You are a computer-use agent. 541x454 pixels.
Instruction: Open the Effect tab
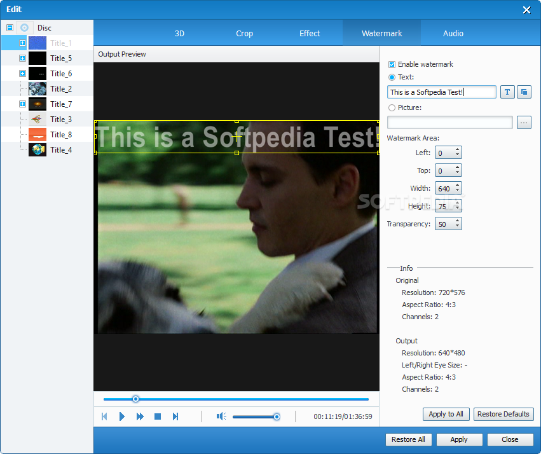click(x=310, y=34)
